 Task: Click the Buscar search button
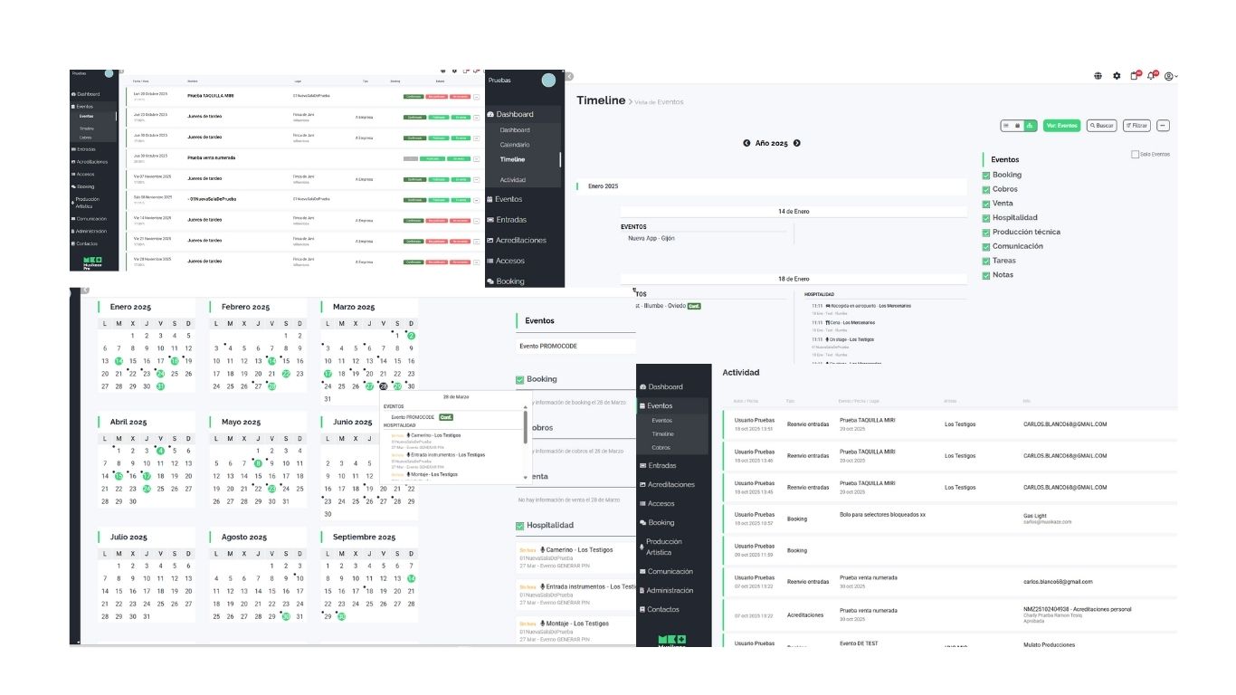(1101, 126)
